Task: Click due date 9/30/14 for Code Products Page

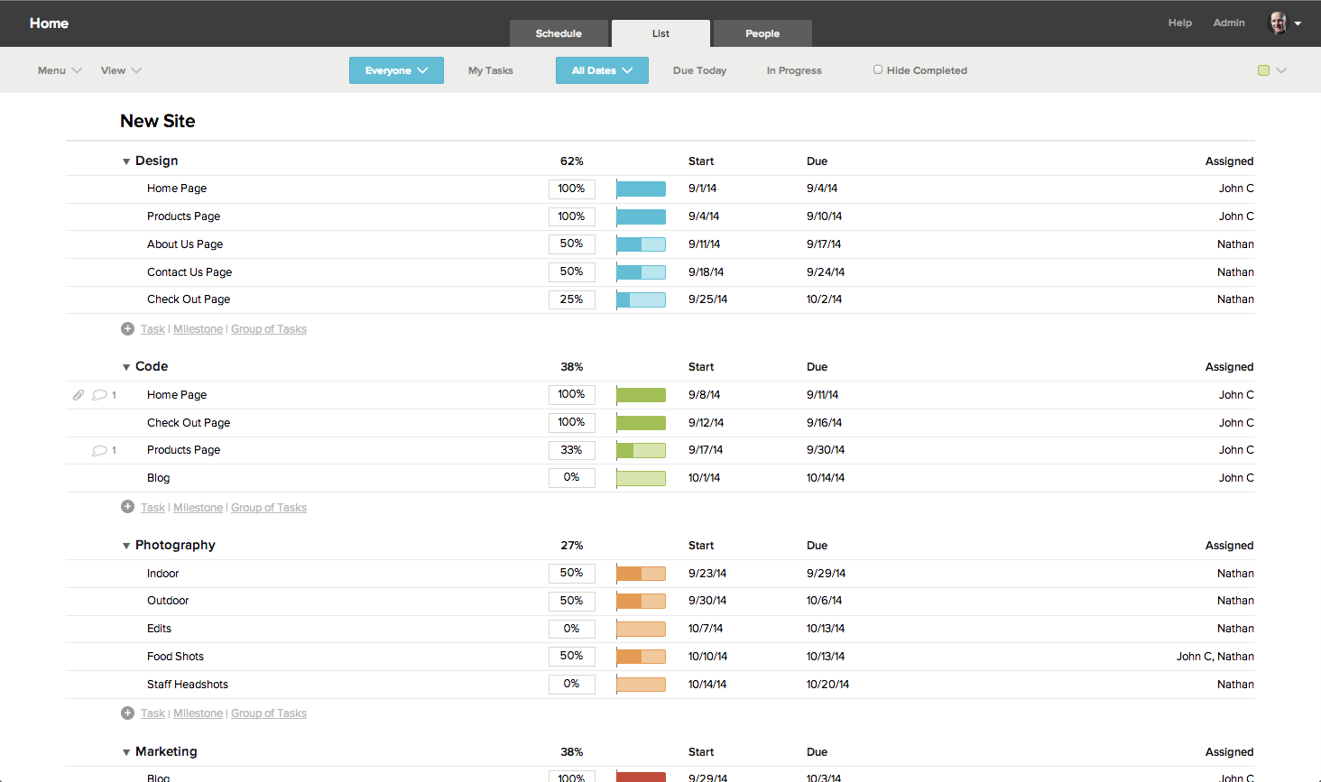Action: (x=826, y=450)
